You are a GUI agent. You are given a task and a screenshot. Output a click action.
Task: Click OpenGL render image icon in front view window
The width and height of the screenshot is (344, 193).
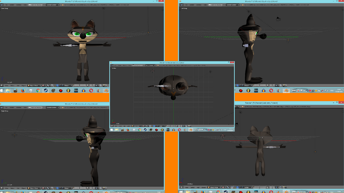point(103,85)
